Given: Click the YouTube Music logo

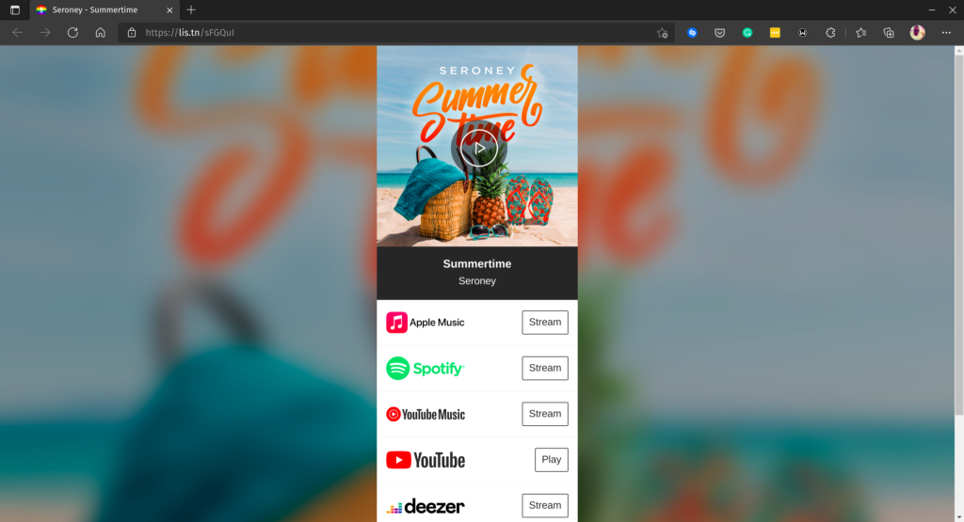Looking at the screenshot, I should pos(426,414).
